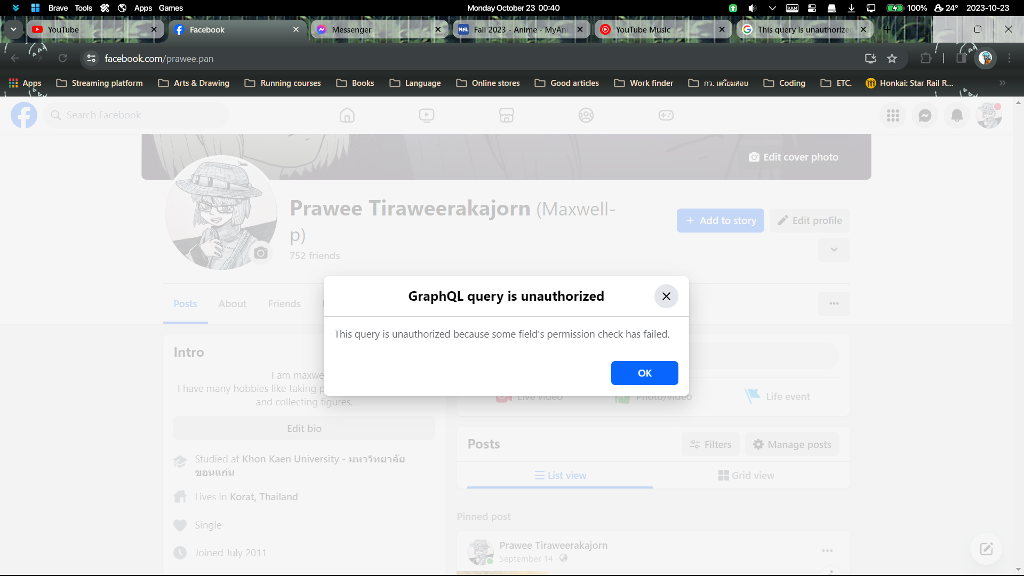Open Facebook Messenger icon in header

click(x=925, y=115)
